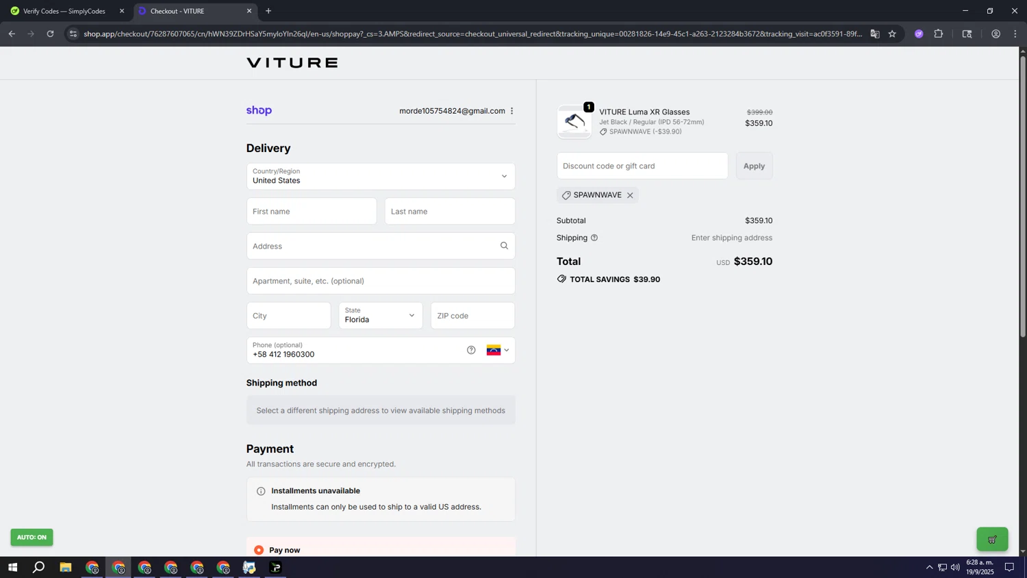Open JetBrains app icon in taskbar
The width and height of the screenshot is (1027, 578).
(275, 567)
